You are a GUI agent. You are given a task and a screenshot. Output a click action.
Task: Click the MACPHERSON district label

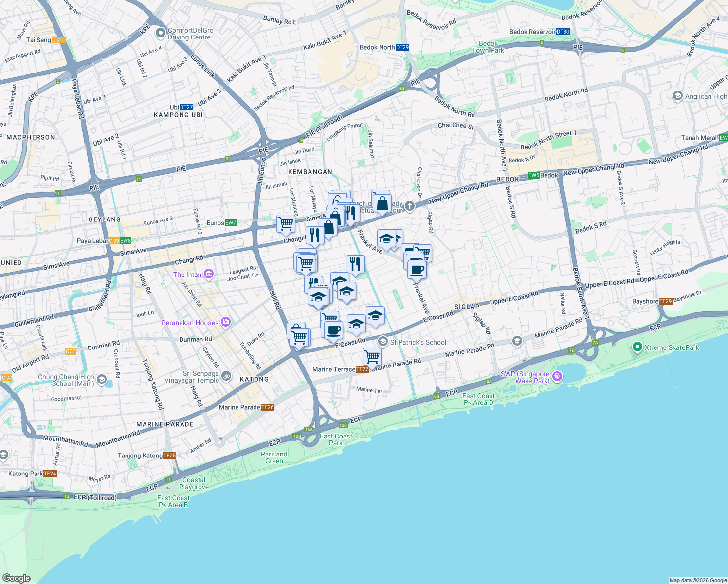pos(31,137)
